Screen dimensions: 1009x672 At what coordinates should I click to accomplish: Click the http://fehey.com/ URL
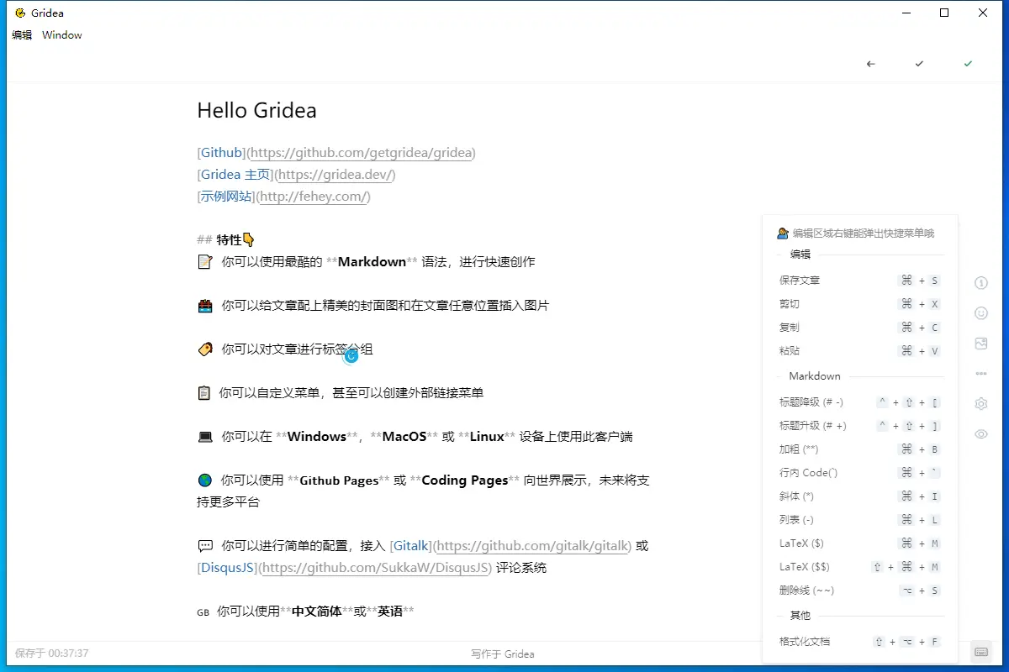tap(313, 197)
